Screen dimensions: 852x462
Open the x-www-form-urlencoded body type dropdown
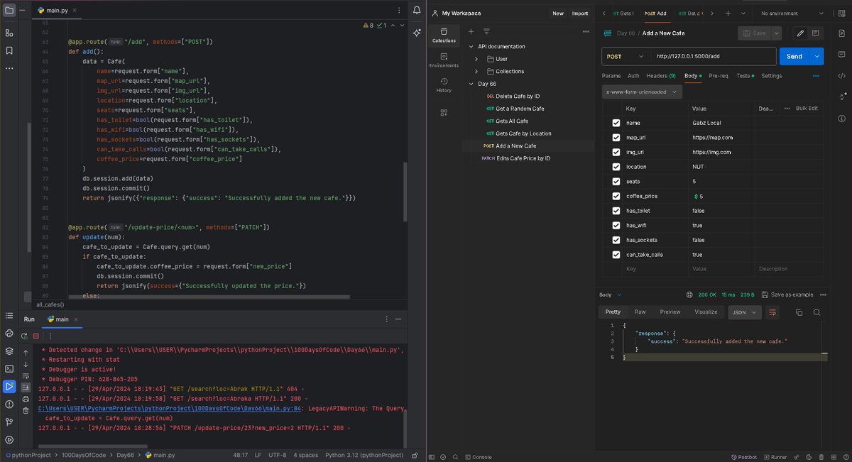(x=643, y=92)
